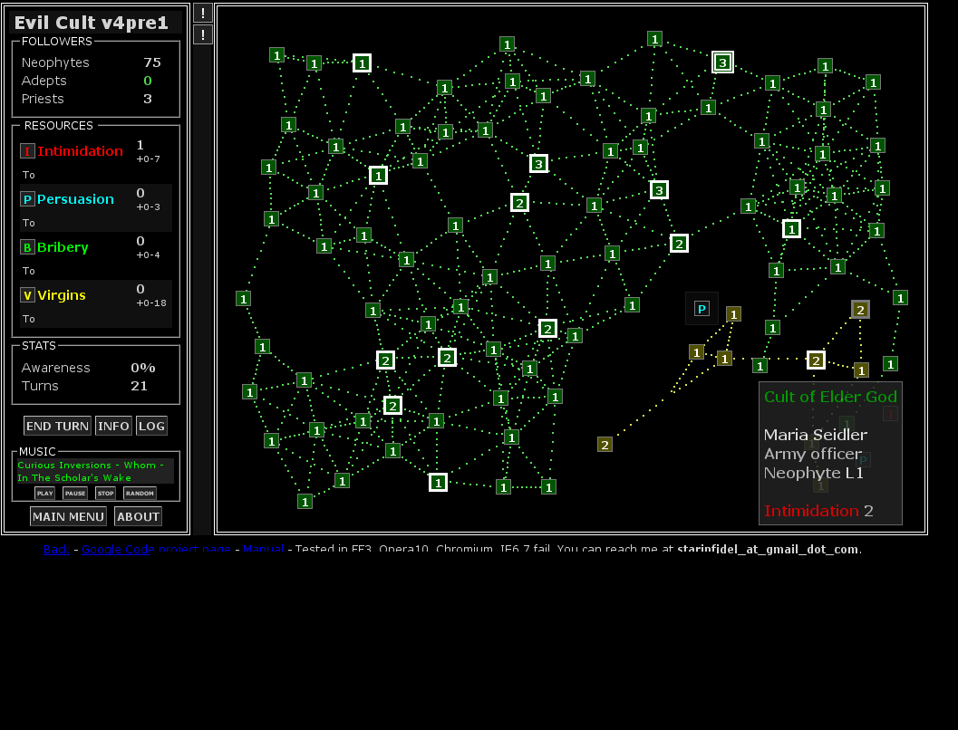The width and height of the screenshot is (958, 730).
Task: Click the second exclamation alert icon
Action: point(203,35)
